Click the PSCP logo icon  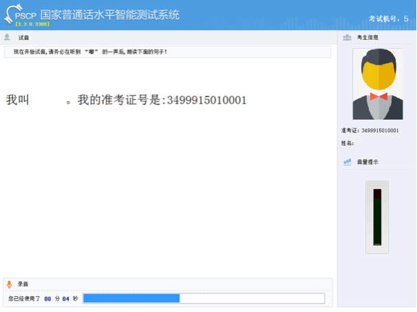(15, 14)
